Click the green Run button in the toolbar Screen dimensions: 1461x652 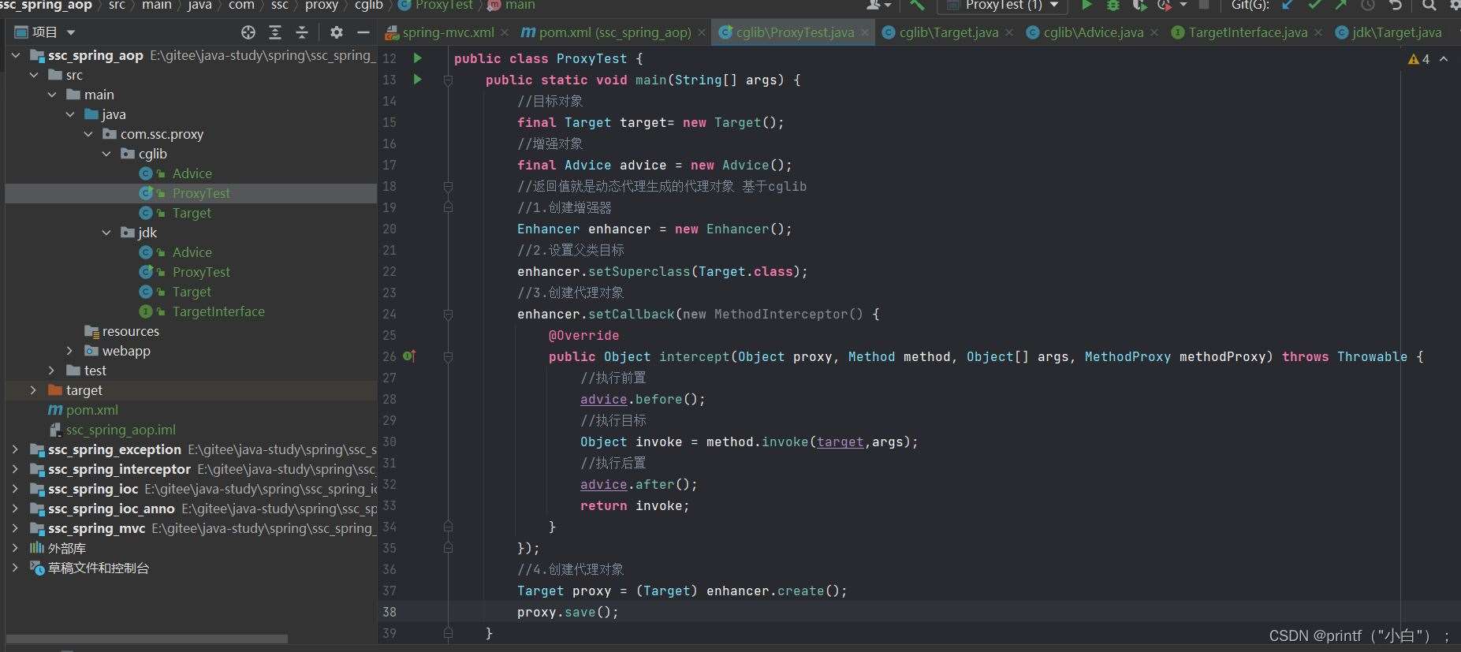pyautogui.click(x=1086, y=6)
